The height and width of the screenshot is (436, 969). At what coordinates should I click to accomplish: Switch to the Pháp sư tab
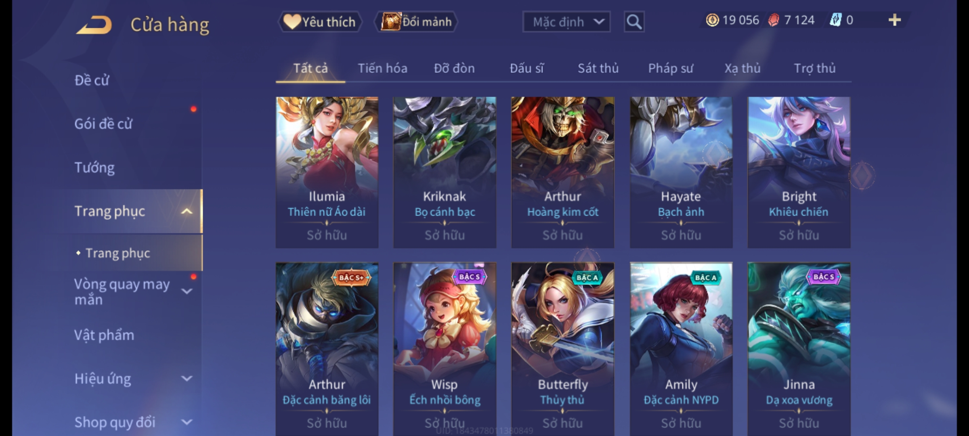pos(671,68)
